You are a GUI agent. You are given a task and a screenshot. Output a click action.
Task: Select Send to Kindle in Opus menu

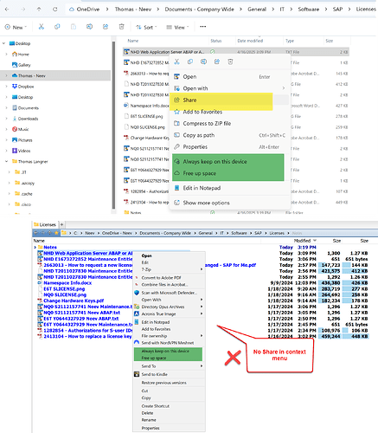(x=169, y=374)
